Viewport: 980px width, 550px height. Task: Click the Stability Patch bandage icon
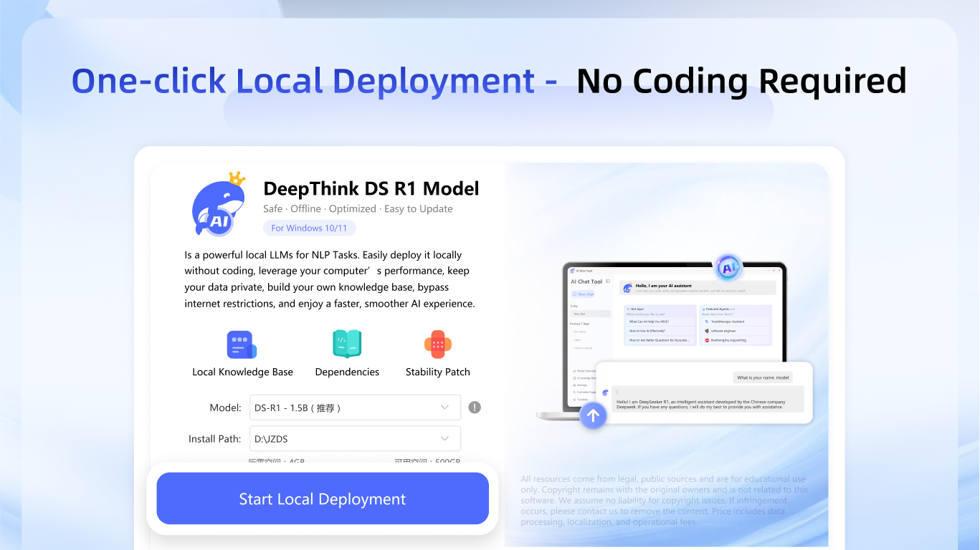coord(437,344)
